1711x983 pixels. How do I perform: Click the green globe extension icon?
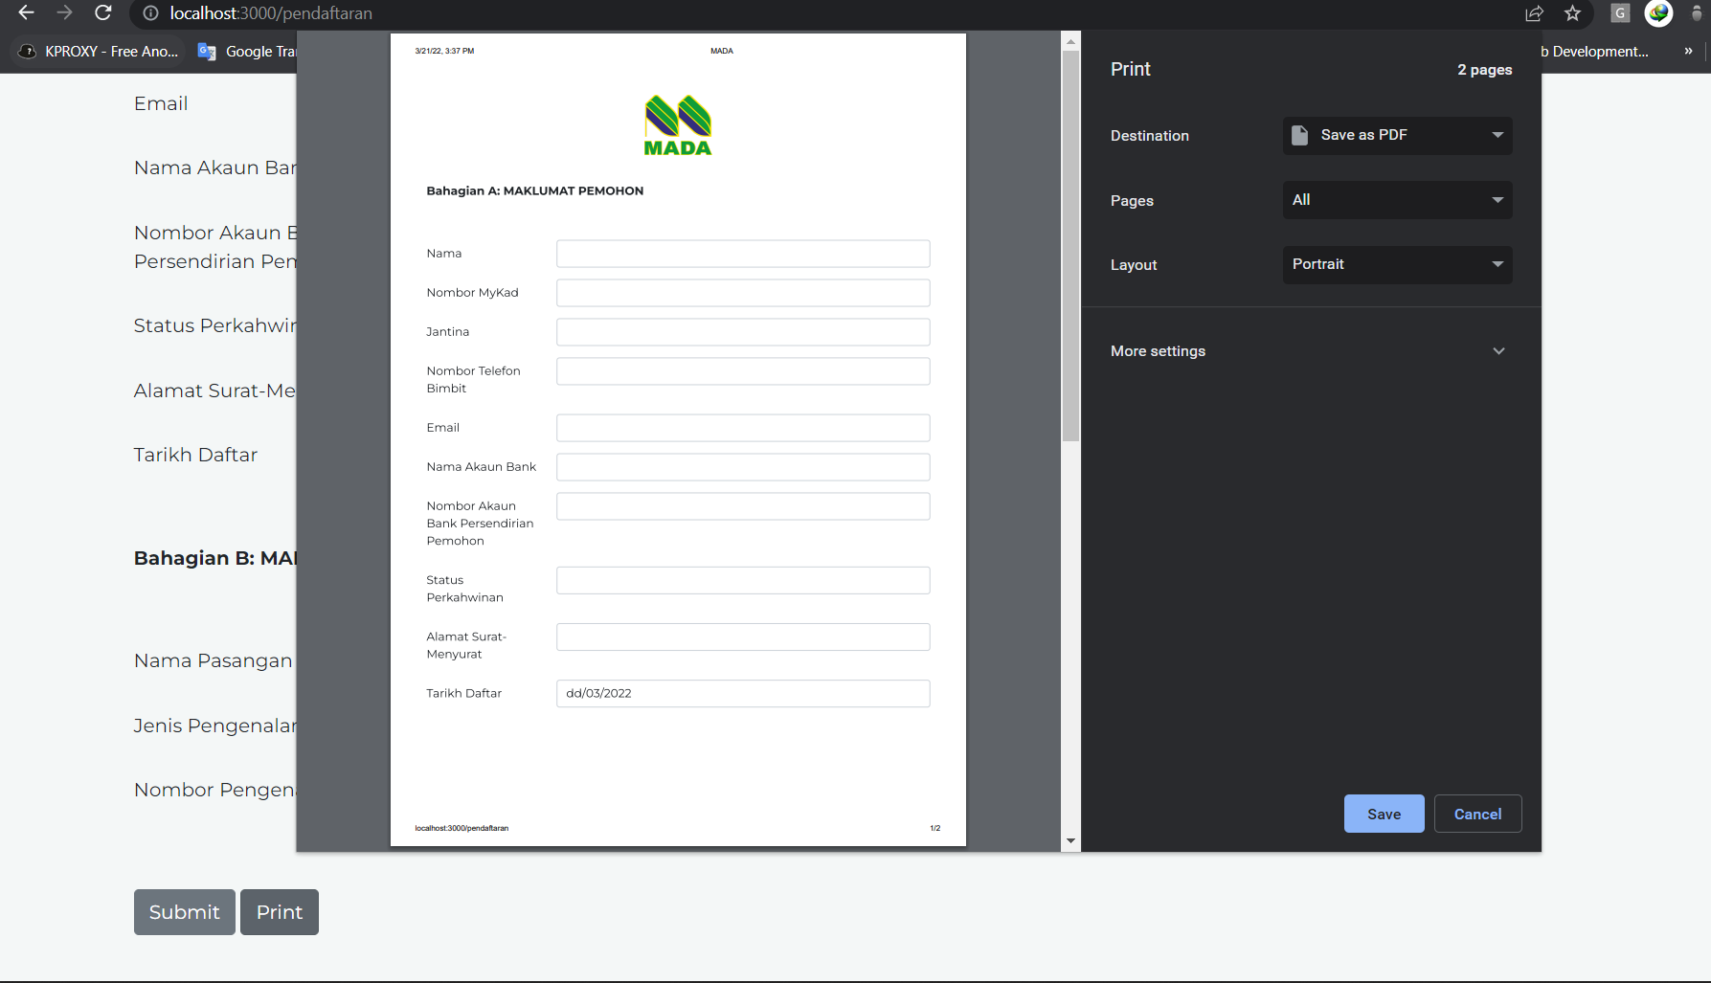(x=1658, y=13)
